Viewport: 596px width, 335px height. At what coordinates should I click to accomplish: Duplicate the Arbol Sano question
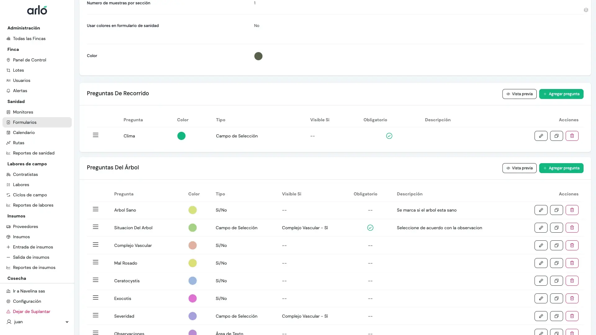(556, 210)
